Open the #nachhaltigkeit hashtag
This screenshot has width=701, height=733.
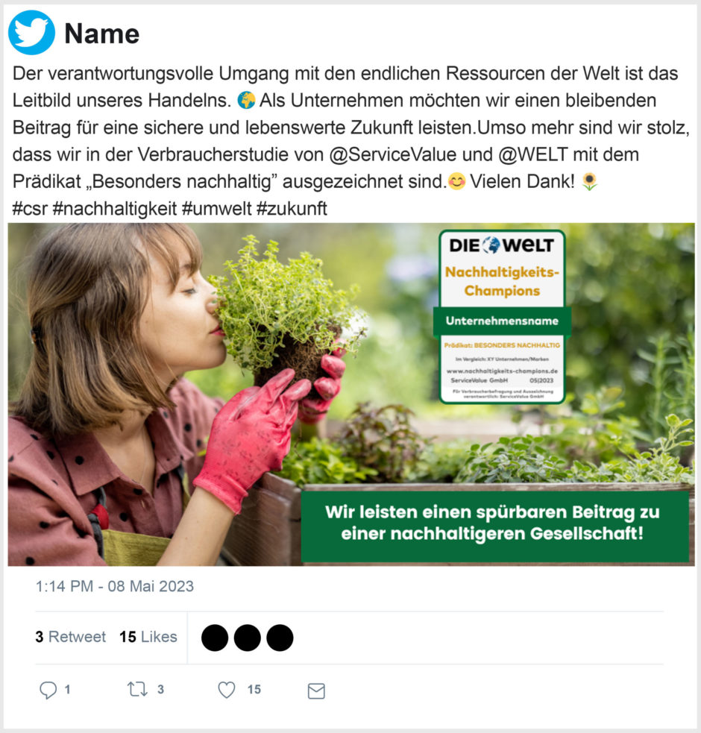(x=115, y=209)
